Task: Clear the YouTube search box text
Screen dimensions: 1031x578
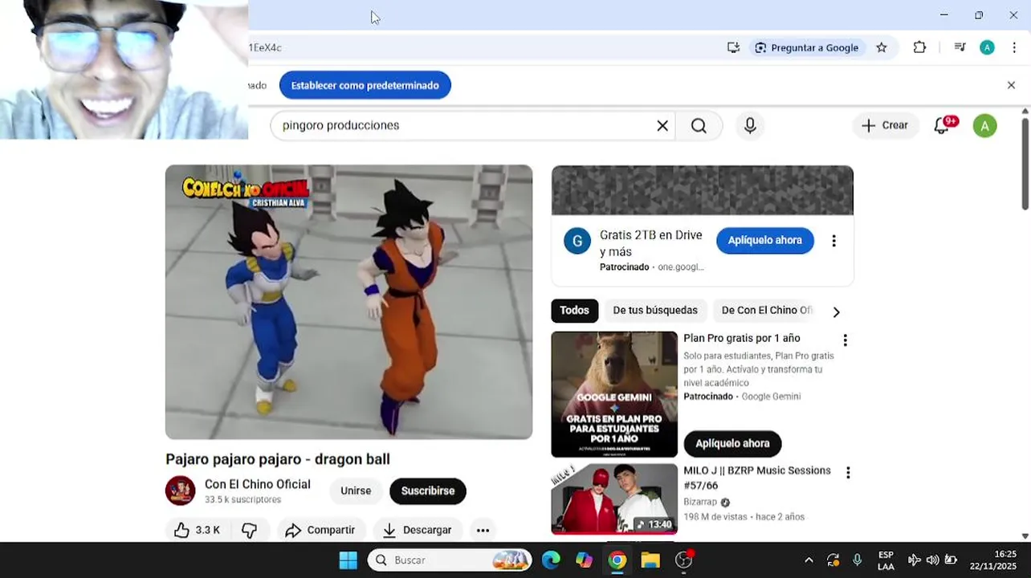Action: [662, 125]
